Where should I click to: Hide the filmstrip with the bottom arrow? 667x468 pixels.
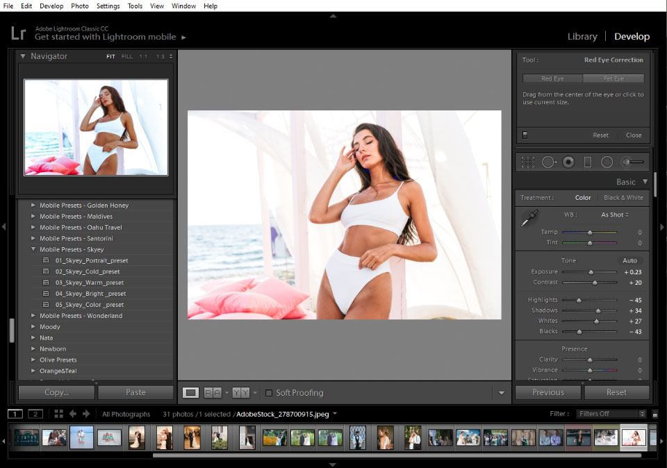[x=333, y=465]
